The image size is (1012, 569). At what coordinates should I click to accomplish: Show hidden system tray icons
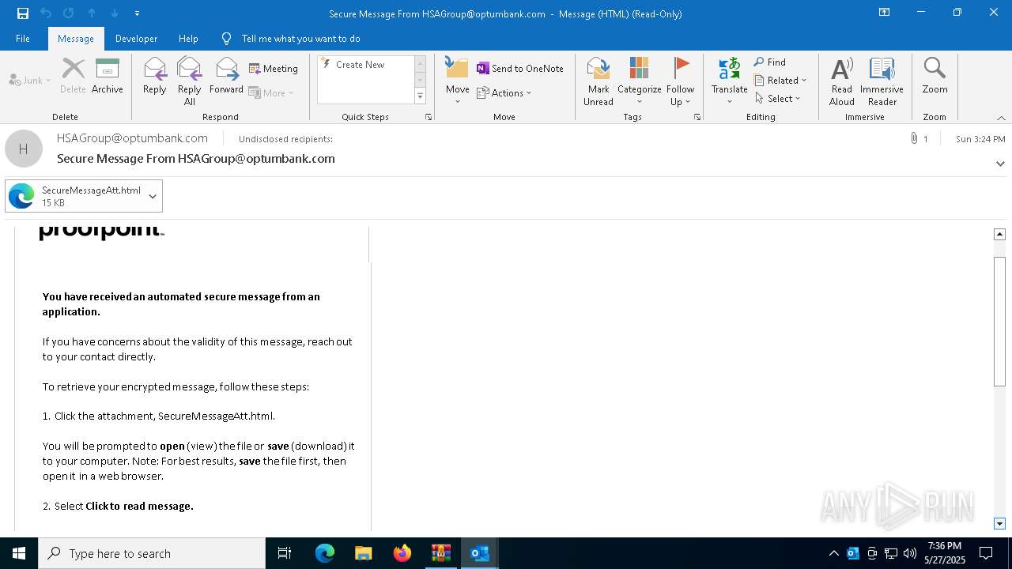[x=833, y=553]
